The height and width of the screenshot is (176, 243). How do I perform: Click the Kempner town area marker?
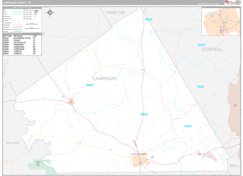point(209,156)
